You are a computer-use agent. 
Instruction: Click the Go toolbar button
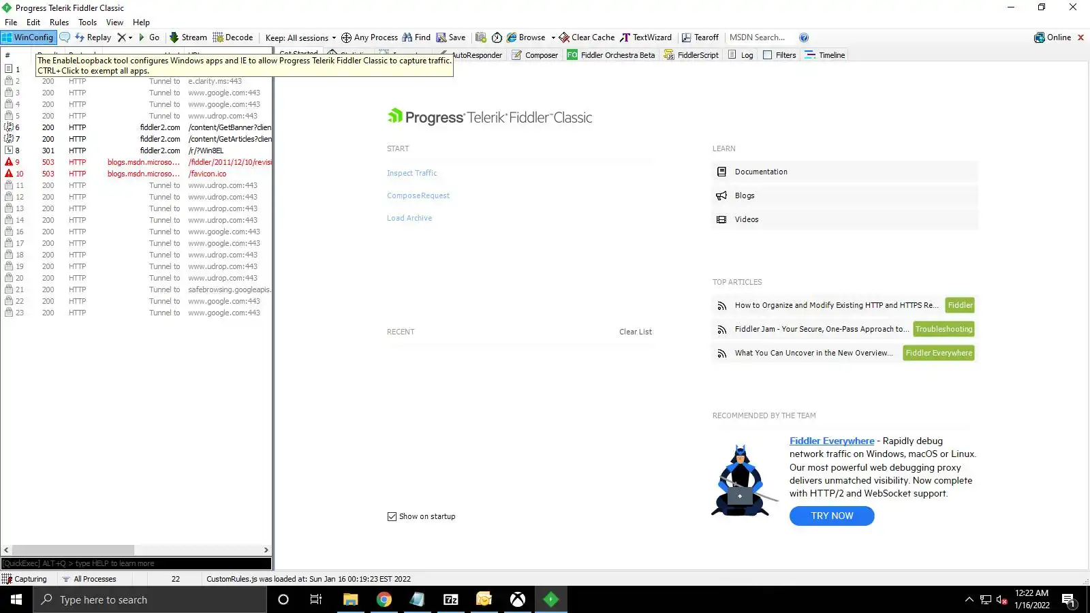[149, 37]
